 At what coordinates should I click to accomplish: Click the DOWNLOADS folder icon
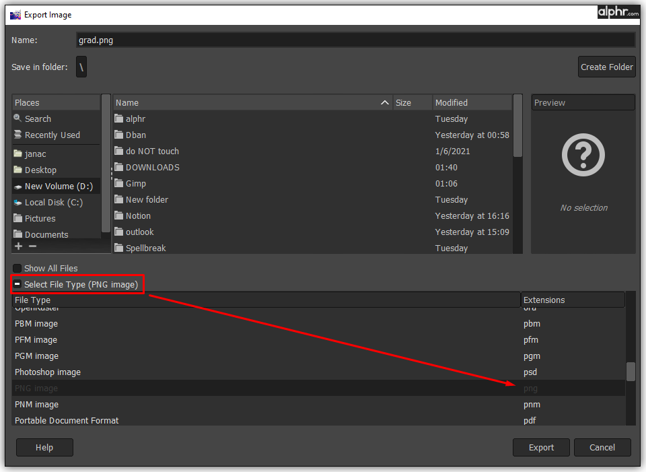click(x=118, y=167)
